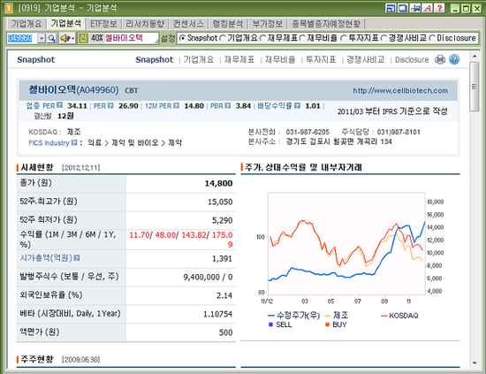Click the speaker horn icon in toolbar
The height and width of the screenshot is (374, 486).
(65, 38)
